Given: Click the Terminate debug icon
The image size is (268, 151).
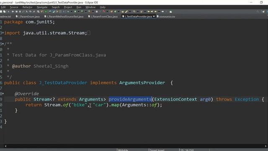Looking at the screenshot, I should pyautogui.click(x=20, y=11).
